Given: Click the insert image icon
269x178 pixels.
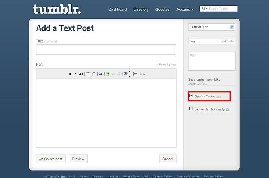Looking at the screenshot, I should click(x=108, y=74).
